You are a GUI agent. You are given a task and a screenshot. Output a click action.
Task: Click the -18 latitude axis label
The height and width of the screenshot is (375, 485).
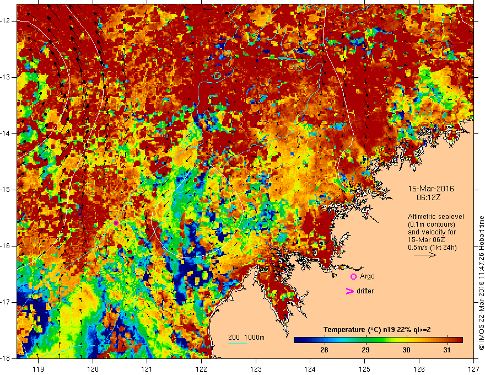(6, 358)
